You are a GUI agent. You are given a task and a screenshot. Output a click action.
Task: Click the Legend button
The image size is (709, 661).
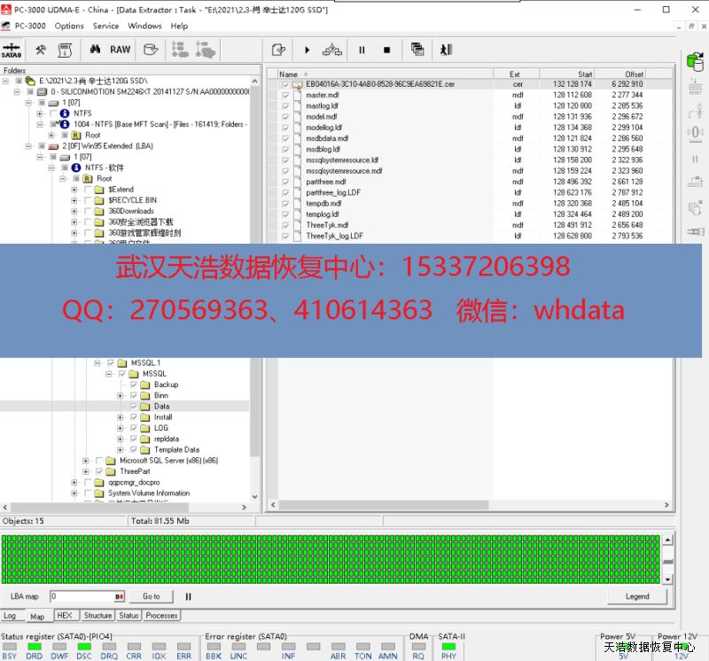coord(637,596)
